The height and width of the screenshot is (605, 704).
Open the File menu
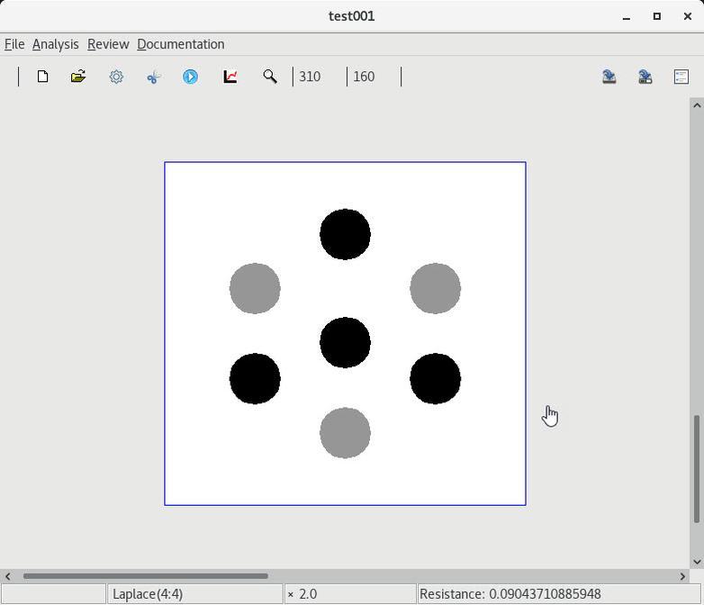point(14,44)
